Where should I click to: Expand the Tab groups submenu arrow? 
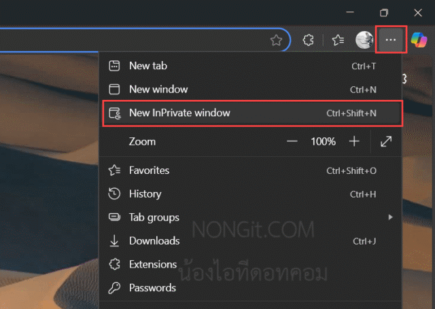tap(391, 217)
